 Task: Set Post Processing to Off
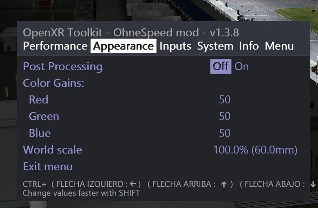[221, 66]
